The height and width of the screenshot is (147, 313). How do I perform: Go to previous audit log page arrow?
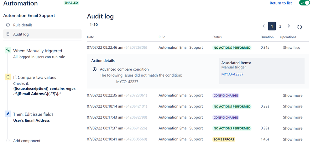[x=264, y=26]
